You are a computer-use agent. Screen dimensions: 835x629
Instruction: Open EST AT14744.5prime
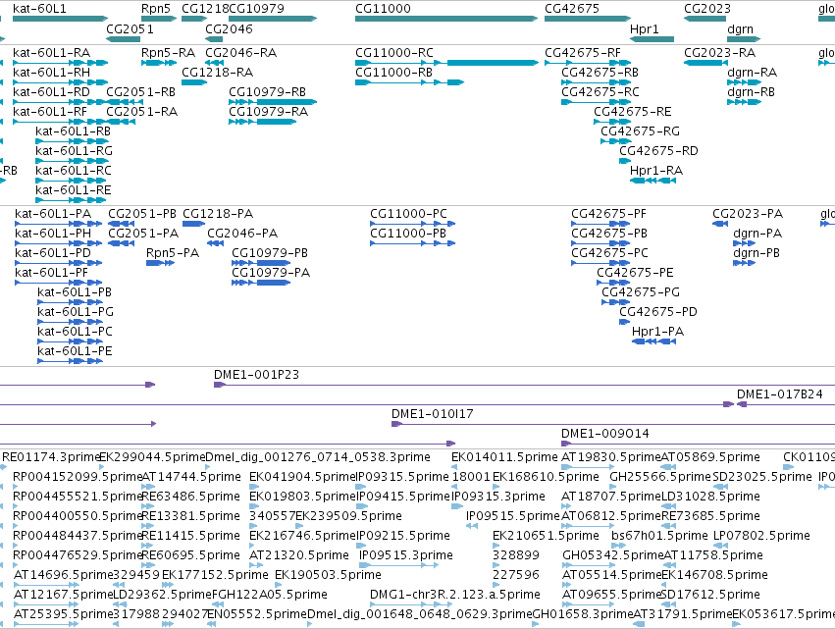tap(191, 477)
